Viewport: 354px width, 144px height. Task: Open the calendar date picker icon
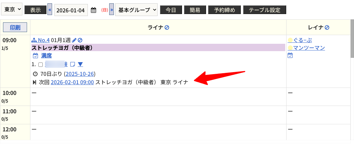click(x=94, y=10)
